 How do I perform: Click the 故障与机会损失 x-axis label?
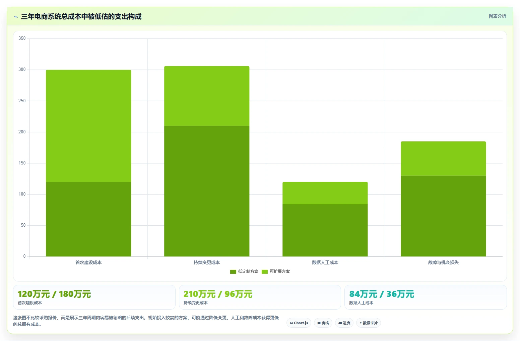click(443, 262)
